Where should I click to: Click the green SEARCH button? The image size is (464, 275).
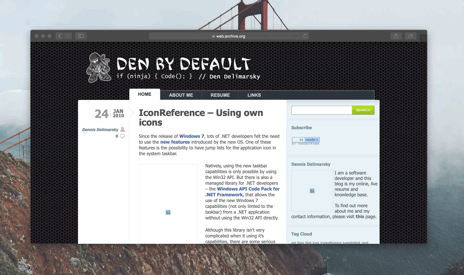point(363,110)
